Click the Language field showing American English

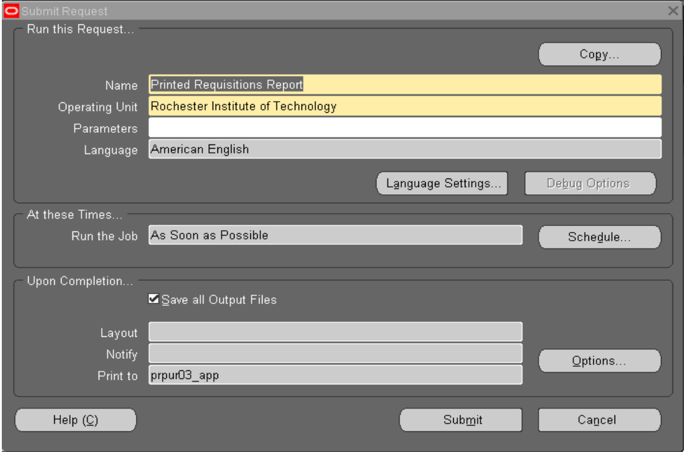coord(404,149)
